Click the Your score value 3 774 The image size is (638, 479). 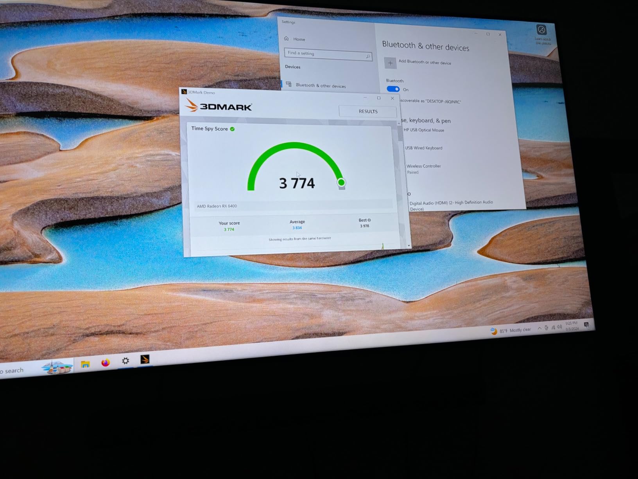(x=229, y=229)
